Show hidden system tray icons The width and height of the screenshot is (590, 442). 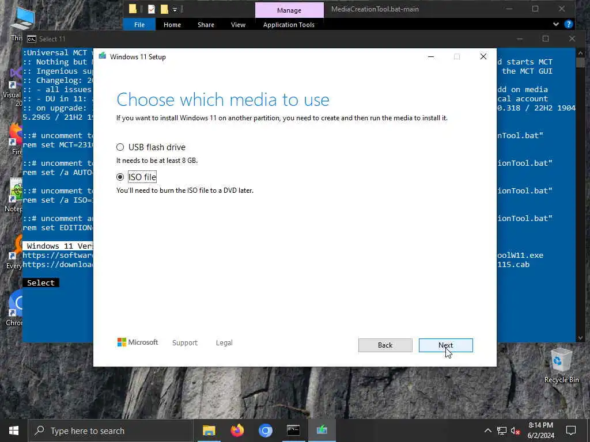487,430
